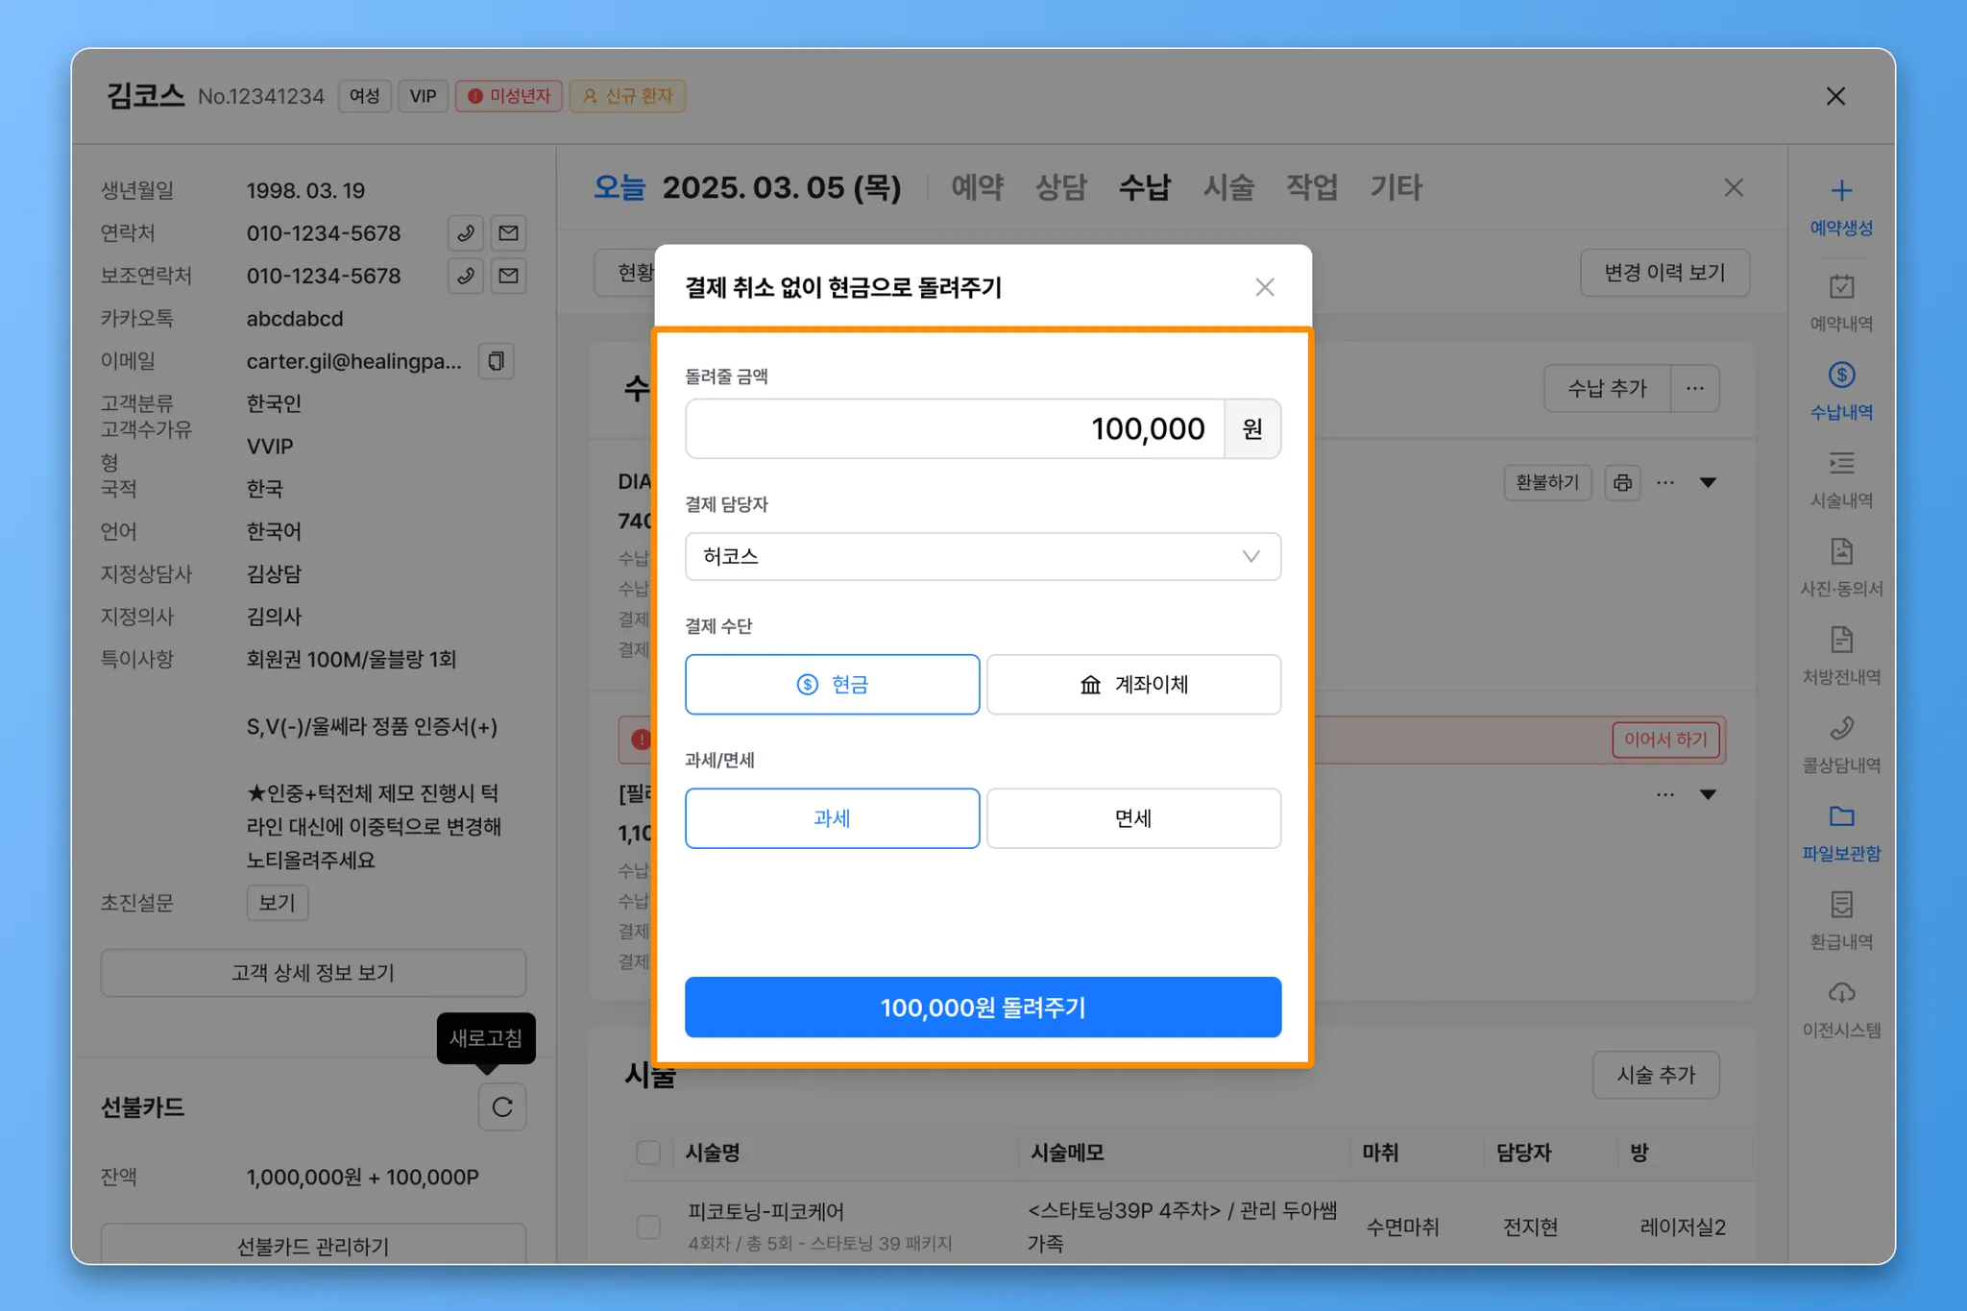The height and width of the screenshot is (1311, 1967).
Task: Expand the 수납 추가 more options menu
Action: pos(1694,388)
